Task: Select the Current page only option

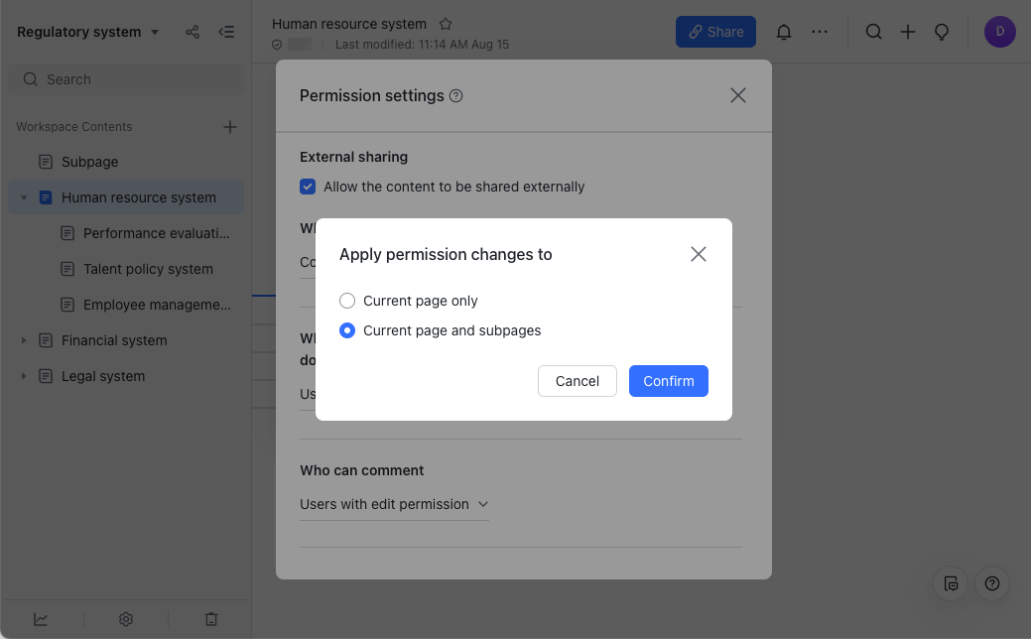Action: [x=347, y=301]
